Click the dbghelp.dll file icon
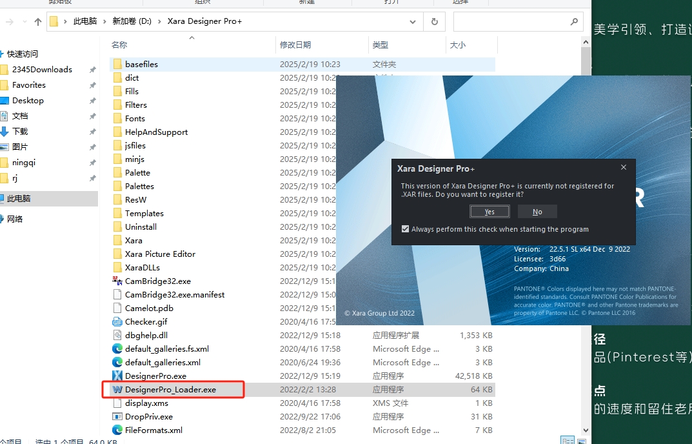This screenshot has width=692, height=444. [117, 336]
